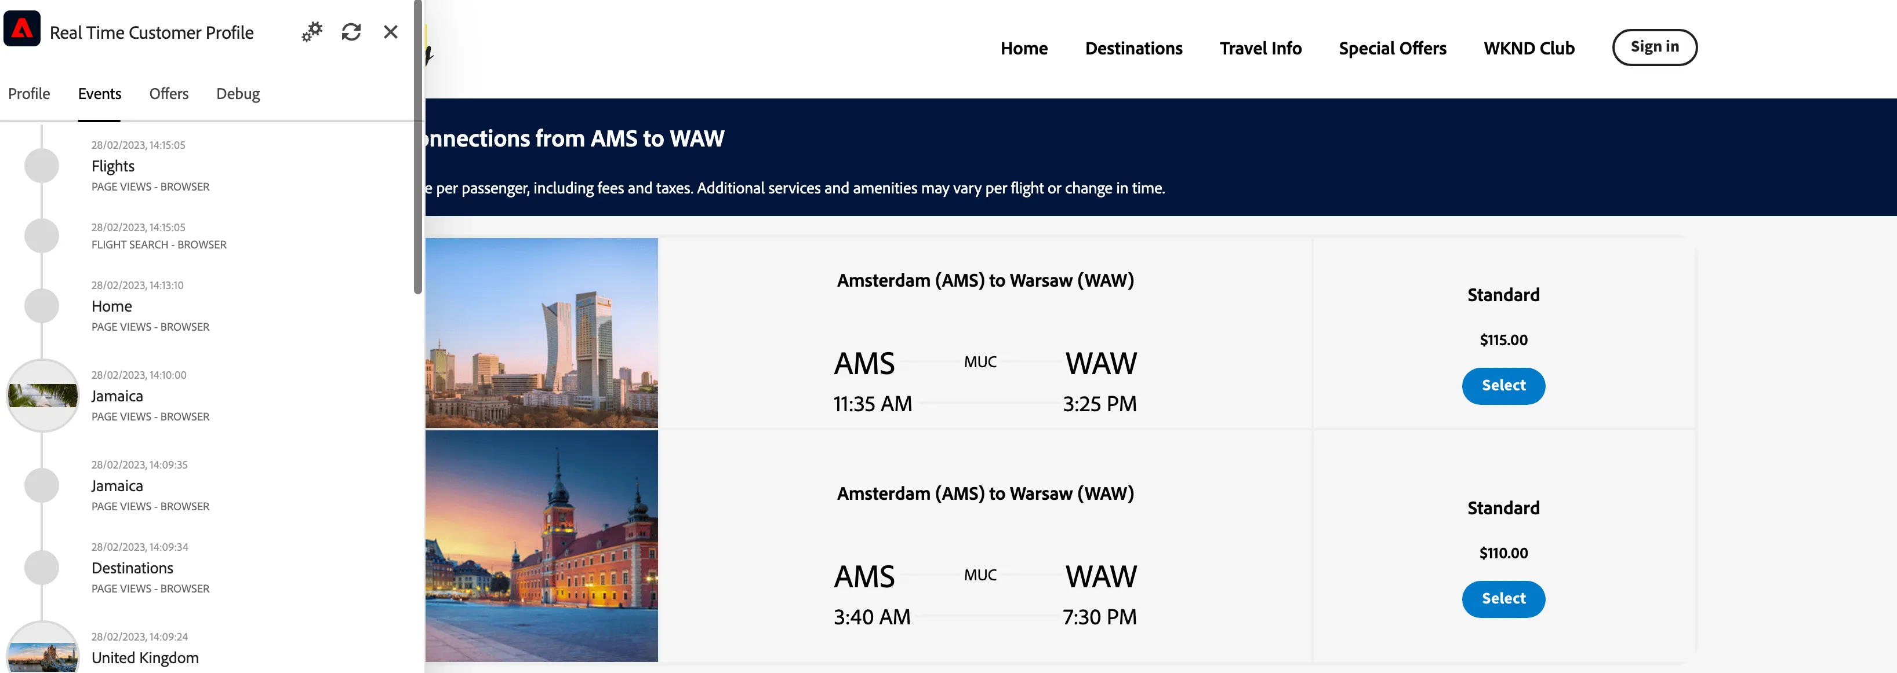Click the Adobe logo icon

tap(22, 30)
